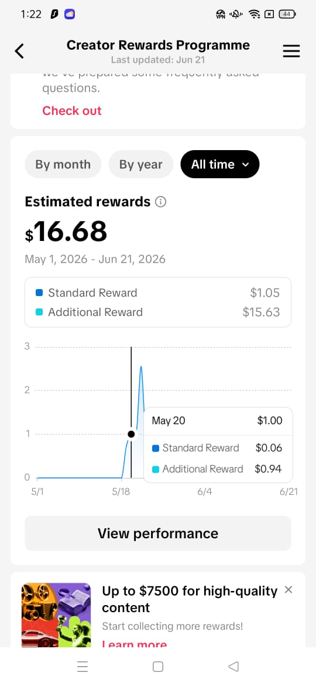Open Android recent apps menu icon
The width and height of the screenshot is (316, 686).
[x=83, y=666]
